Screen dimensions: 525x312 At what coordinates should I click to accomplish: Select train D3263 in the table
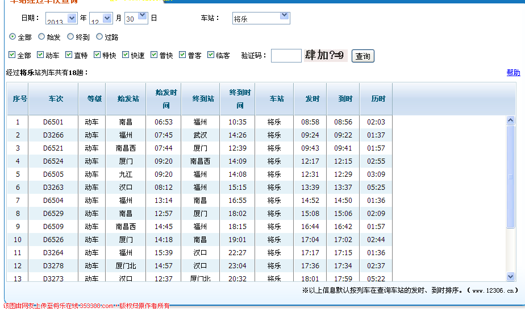(53, 187)
